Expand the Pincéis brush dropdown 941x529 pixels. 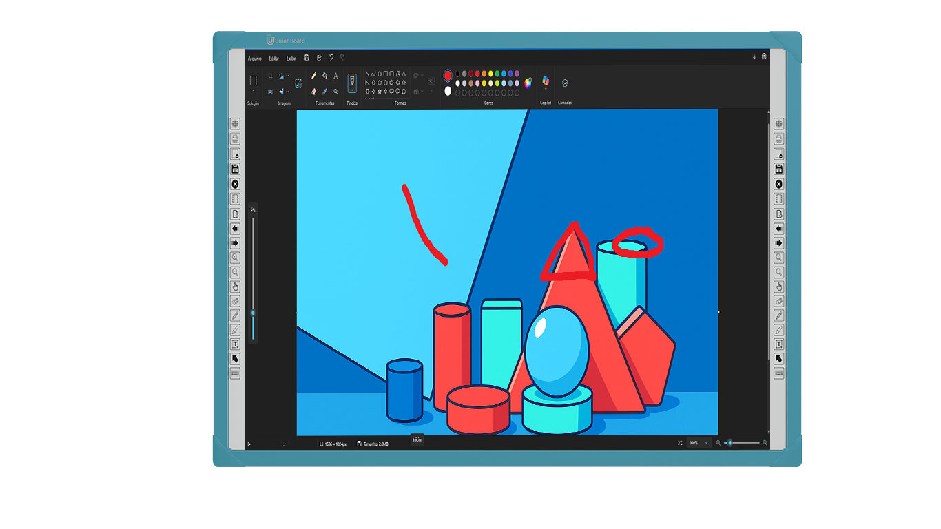coord(352,90)
